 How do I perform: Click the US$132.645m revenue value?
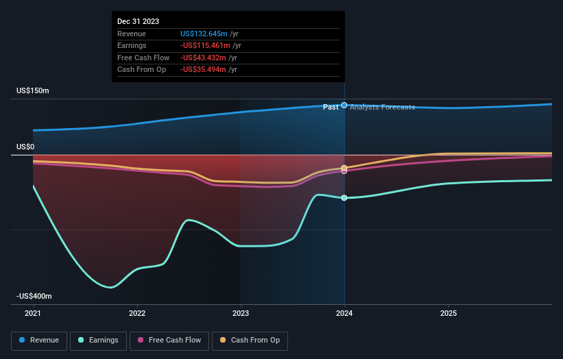point(204,34)
